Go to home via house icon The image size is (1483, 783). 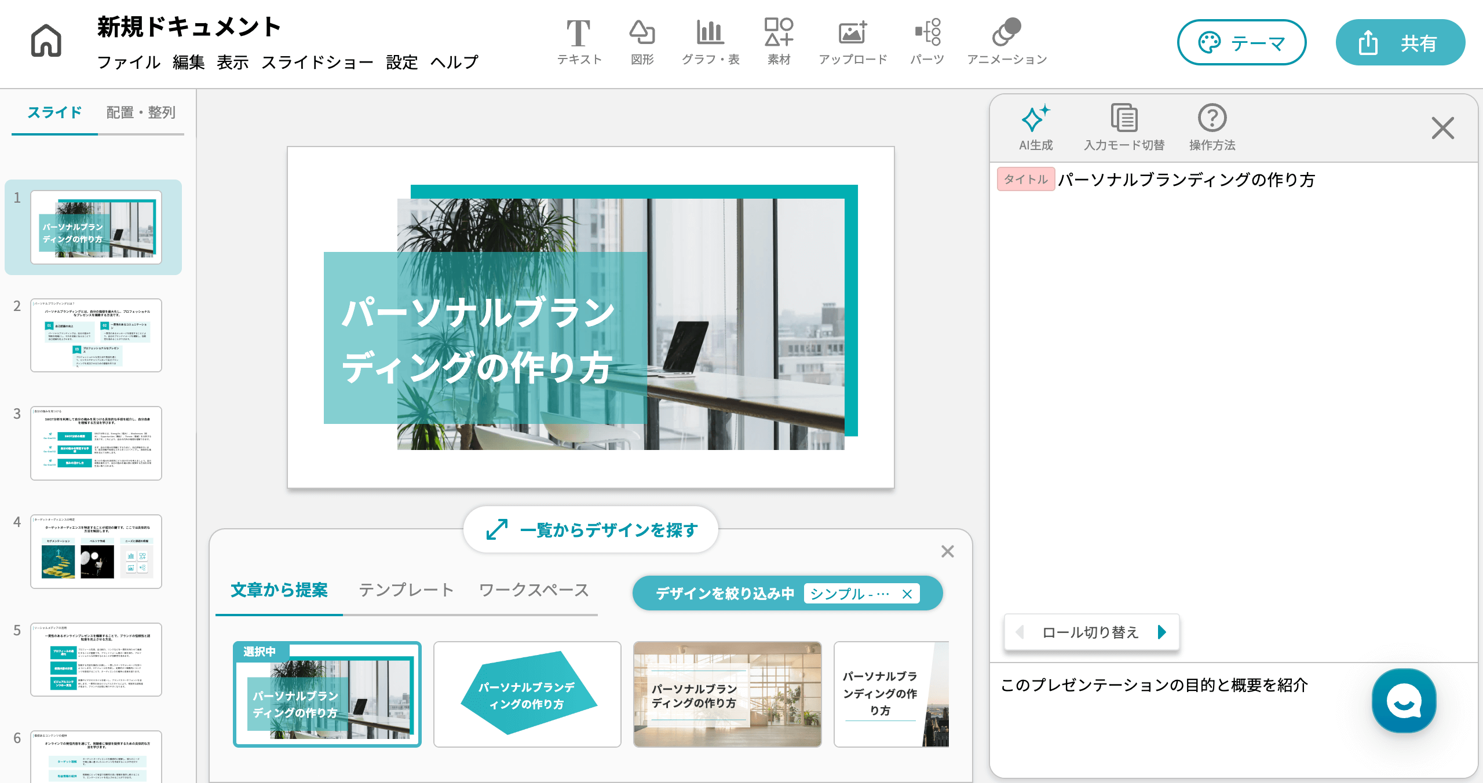click(x=46, y=41)
